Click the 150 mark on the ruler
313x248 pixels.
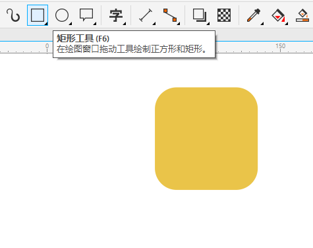(281, 46)
